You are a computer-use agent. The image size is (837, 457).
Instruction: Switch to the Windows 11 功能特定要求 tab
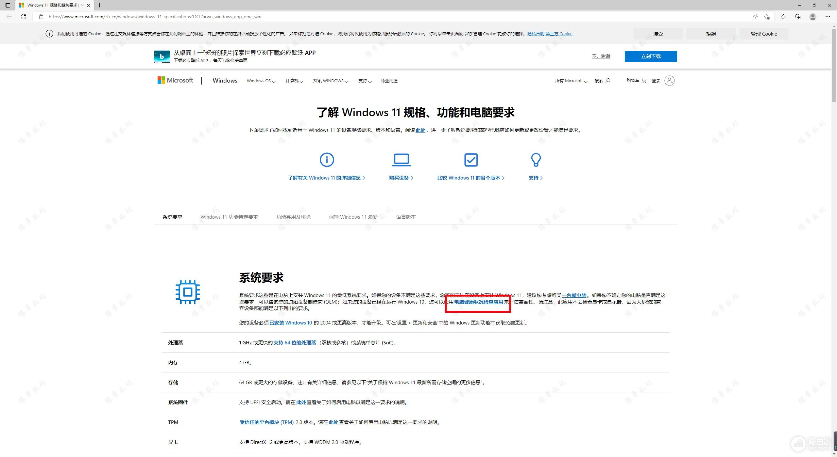click(x=229, y=217)
